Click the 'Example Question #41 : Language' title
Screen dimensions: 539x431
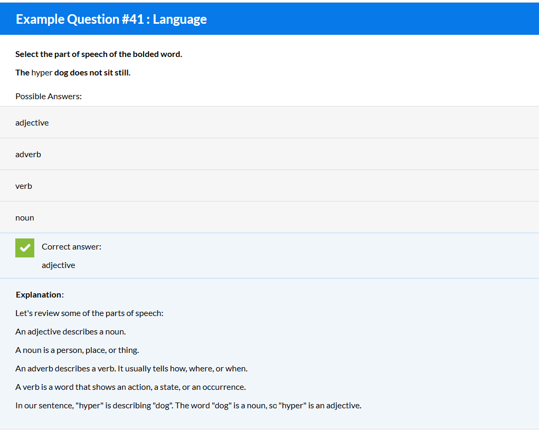coord(111,20)
